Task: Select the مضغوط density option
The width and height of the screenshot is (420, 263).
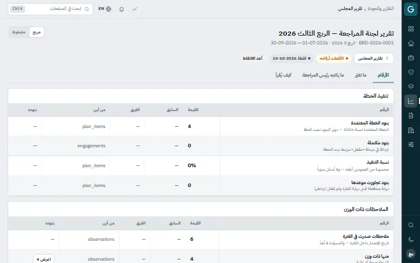Action: pos(19,32)
